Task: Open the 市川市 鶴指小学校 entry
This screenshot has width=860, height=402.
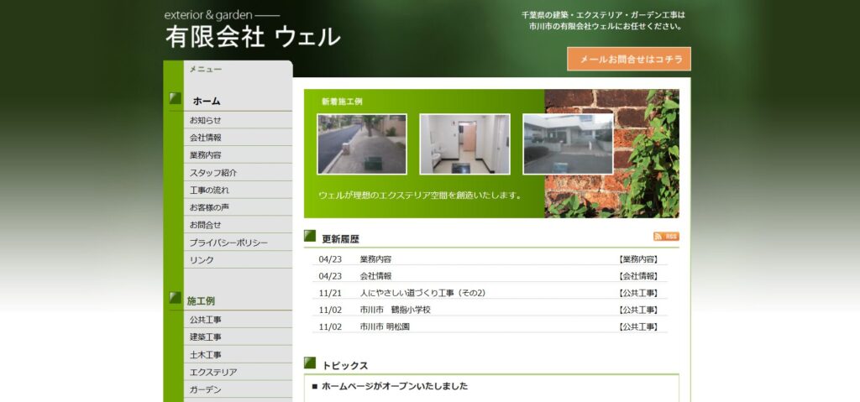Action: [395, 310]
